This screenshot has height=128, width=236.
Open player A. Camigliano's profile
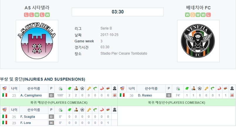pyautogui.click(x=31, y=95)
